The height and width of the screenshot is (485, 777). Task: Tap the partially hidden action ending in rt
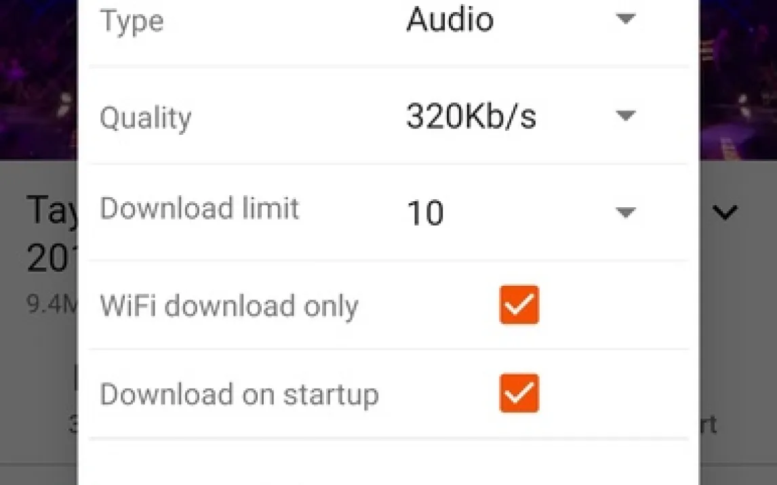coord(707,425)
